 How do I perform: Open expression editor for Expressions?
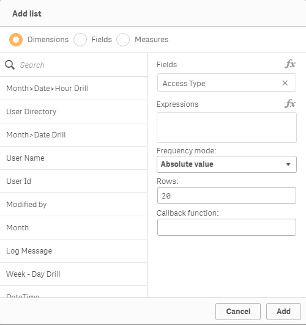click(290, 104)
